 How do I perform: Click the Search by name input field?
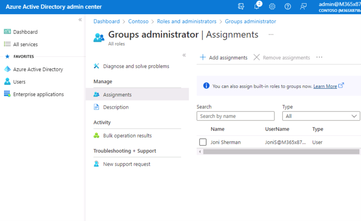[236, 116]
